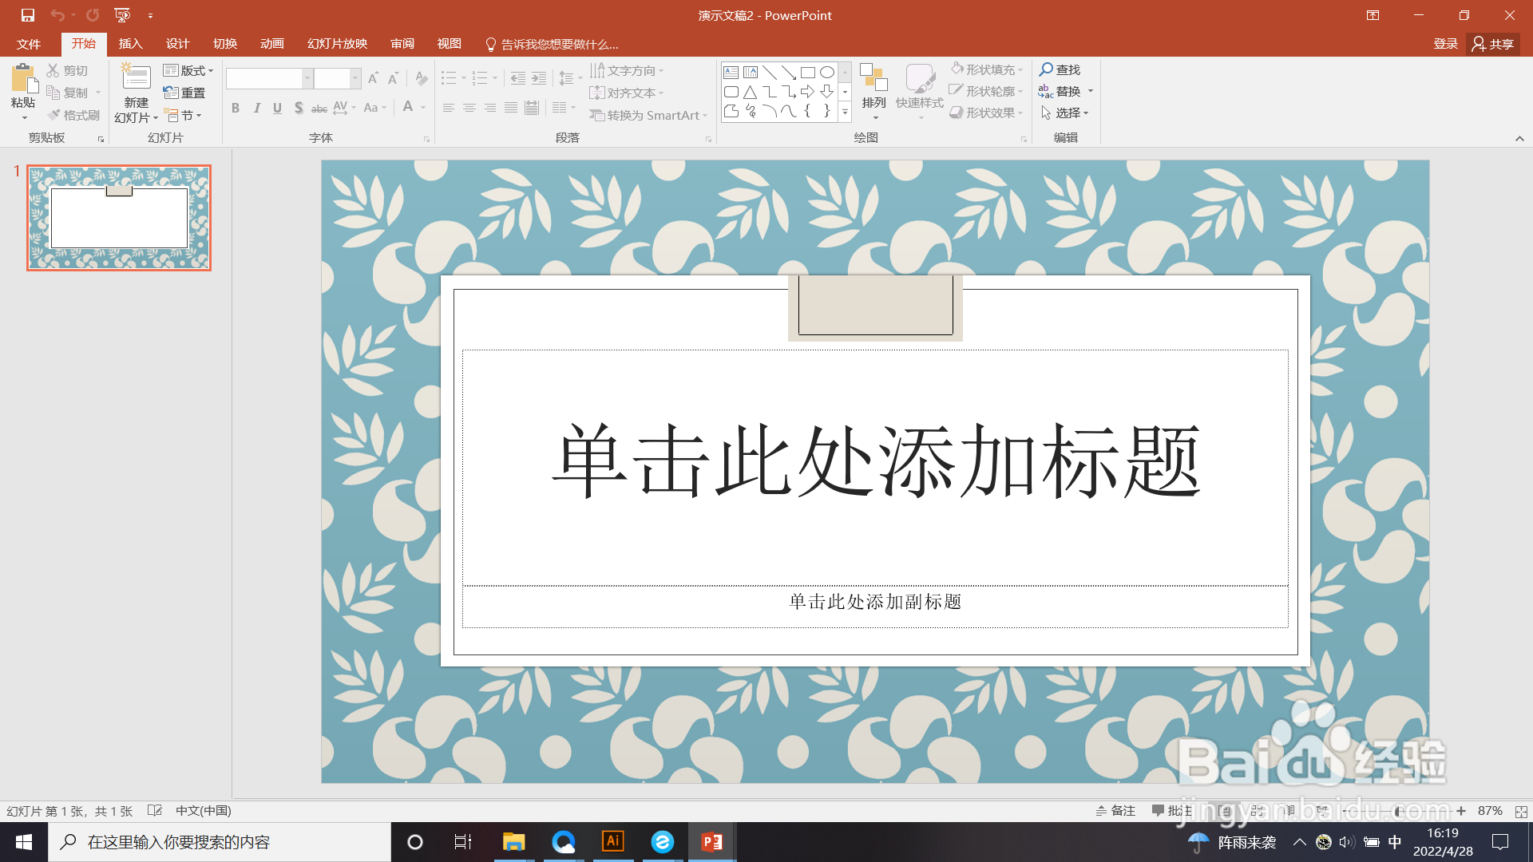
Task: Center-align the paragraph text
Action: point(469,108)
